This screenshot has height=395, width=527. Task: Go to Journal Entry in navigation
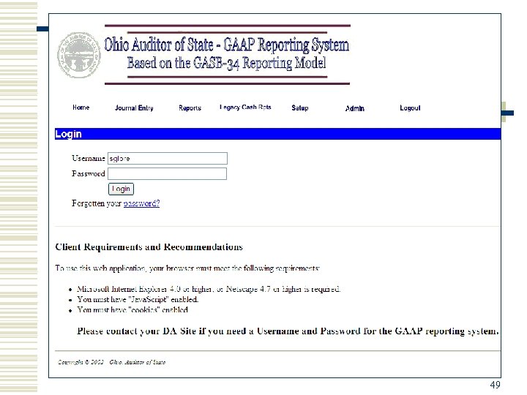(134, 108)
